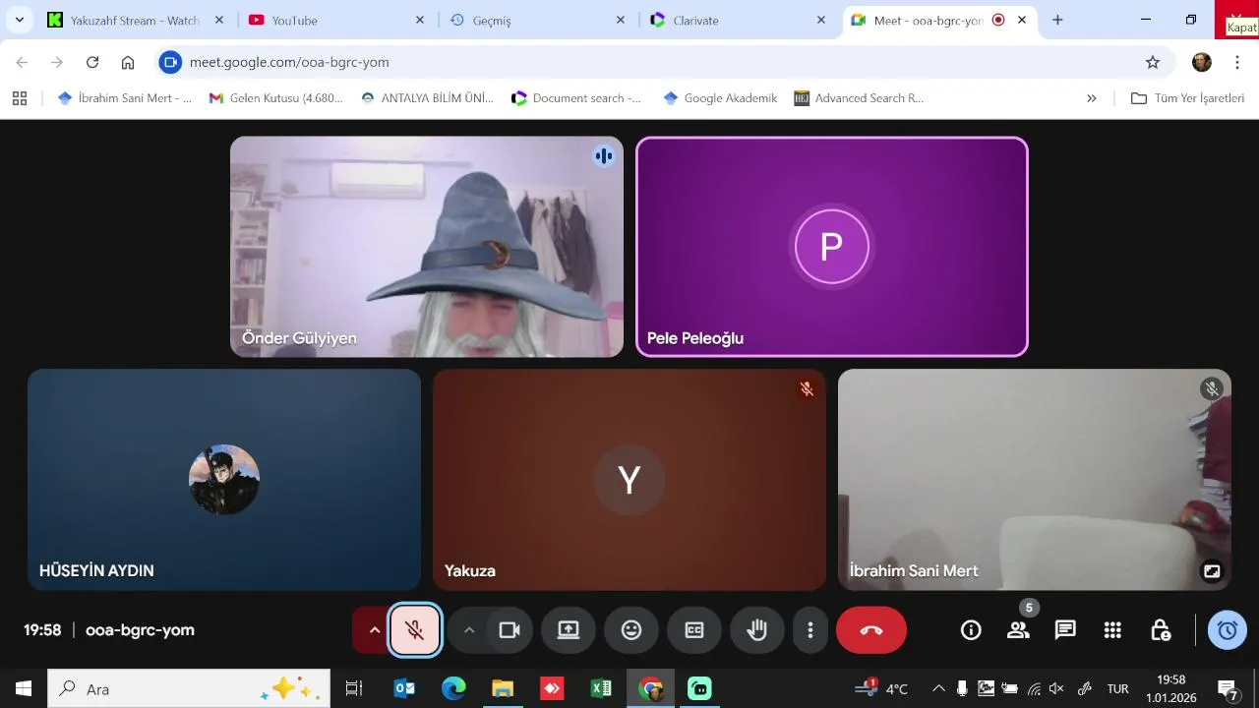Open Google Akademik bookmark

pyautogui.click(x=721, y=98)
